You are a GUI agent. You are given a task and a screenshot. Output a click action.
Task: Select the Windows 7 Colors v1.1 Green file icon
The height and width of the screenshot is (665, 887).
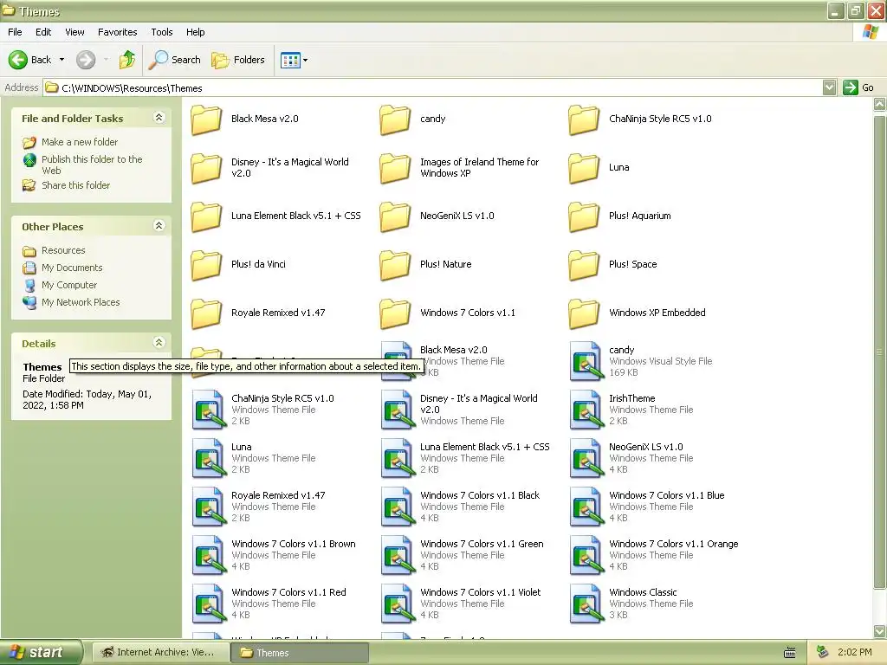tap(397, 555)
